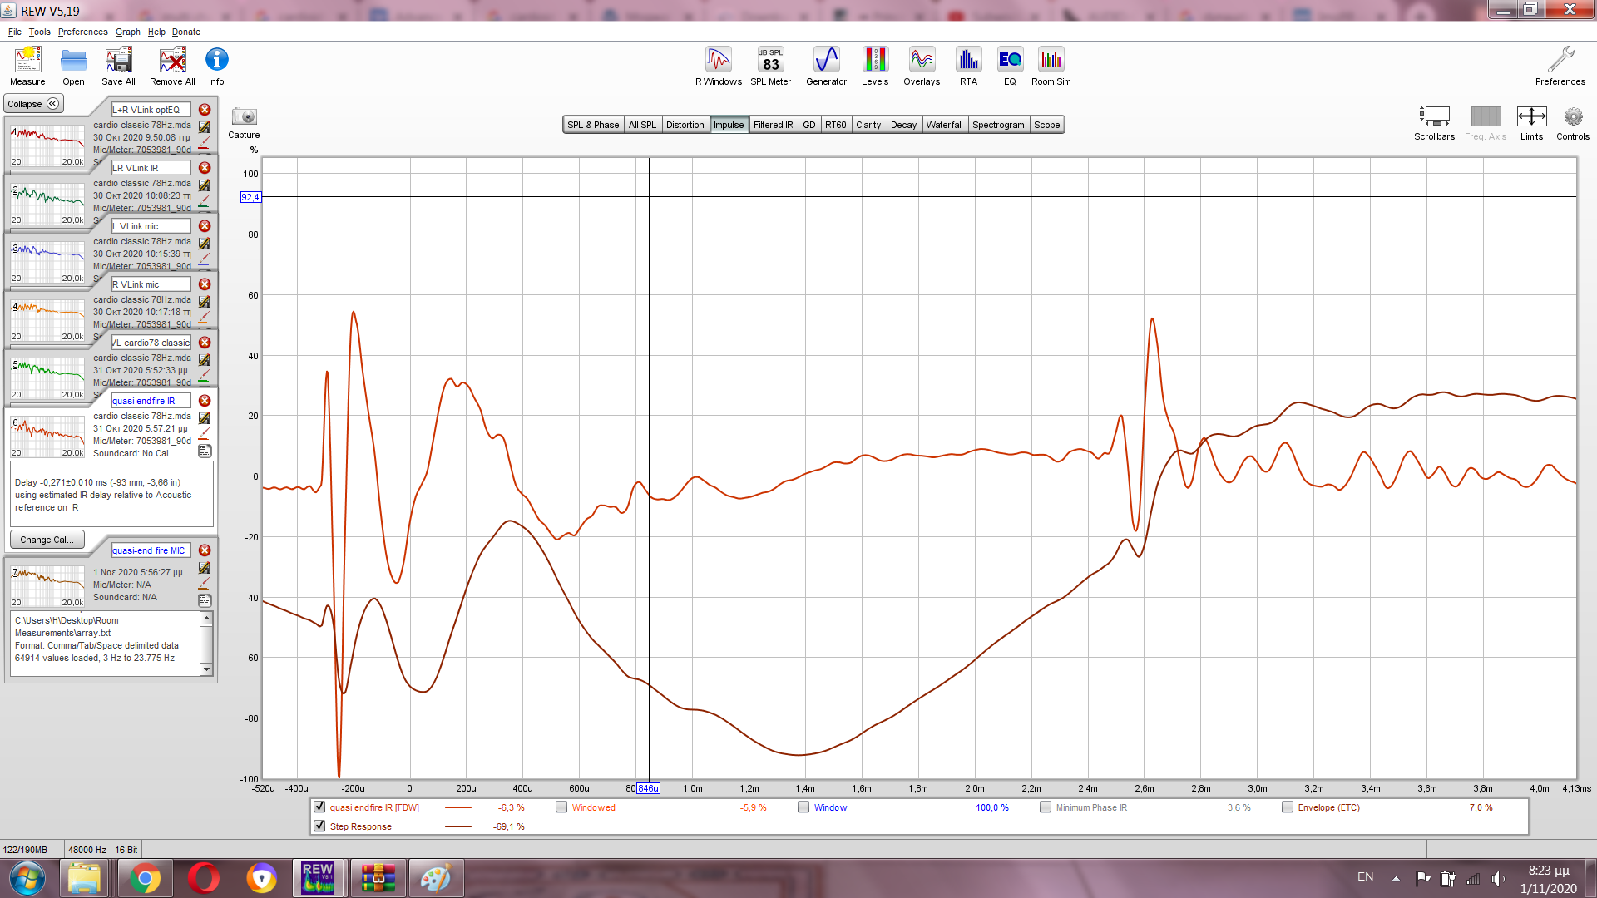Open the Info panel
1597x898 pixels.
pyautogui.click(x=216, y=66)
